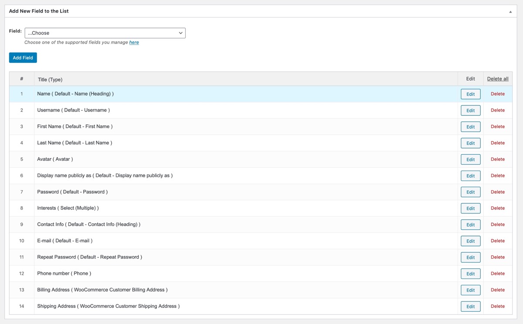Select "Contact Info" row title text
The image size is (523, 324).
pos(89,225)
